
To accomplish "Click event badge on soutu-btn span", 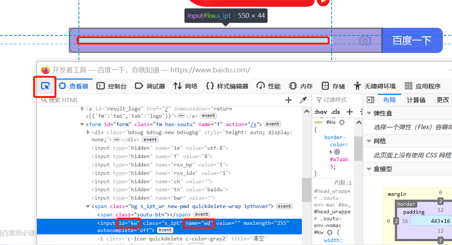I will pyautogui.click(x=202, y=215).
